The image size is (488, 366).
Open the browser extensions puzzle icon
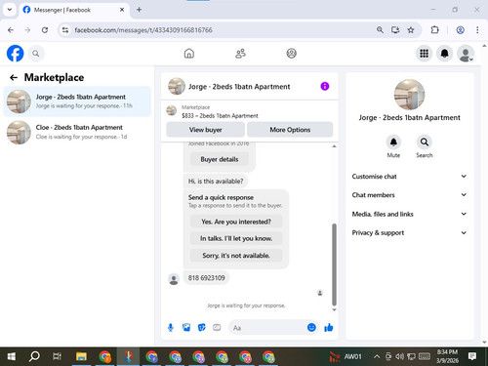pos(434,30)
